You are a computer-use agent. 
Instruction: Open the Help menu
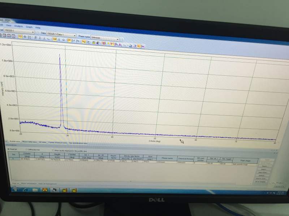38,28
